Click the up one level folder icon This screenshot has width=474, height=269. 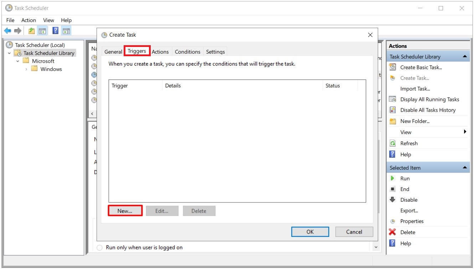pos(32,31)
